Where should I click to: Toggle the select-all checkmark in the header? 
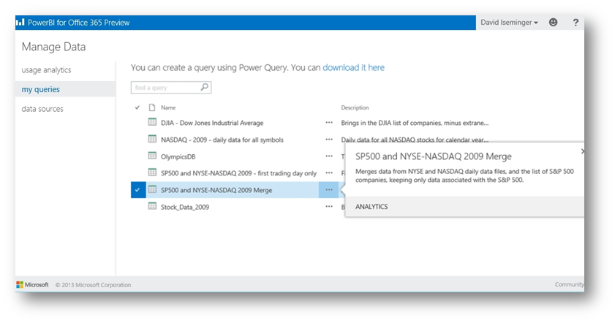pos(137,107)
